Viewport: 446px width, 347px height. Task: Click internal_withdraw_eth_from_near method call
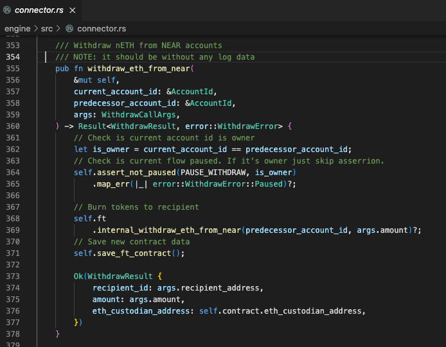[170, 230]
